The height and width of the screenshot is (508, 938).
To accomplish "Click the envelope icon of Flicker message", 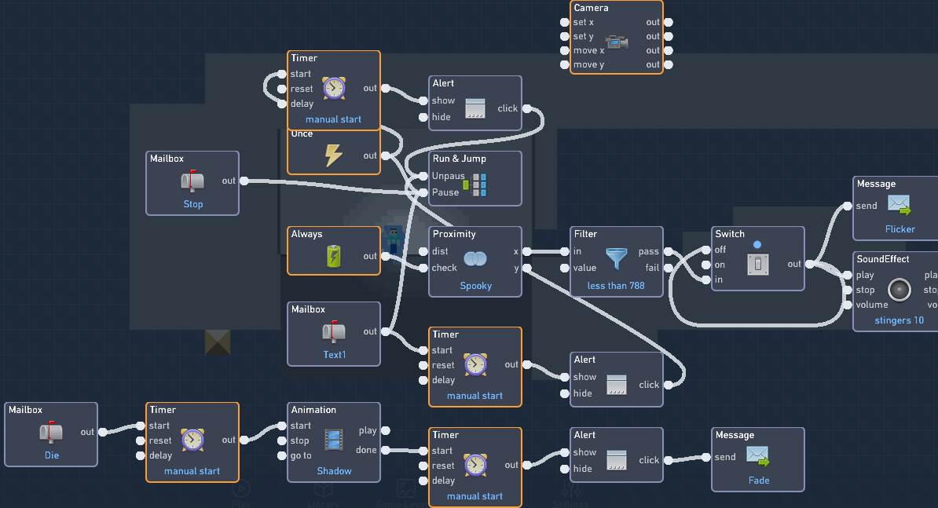I will pyautogui.click(x=900, y=205).
